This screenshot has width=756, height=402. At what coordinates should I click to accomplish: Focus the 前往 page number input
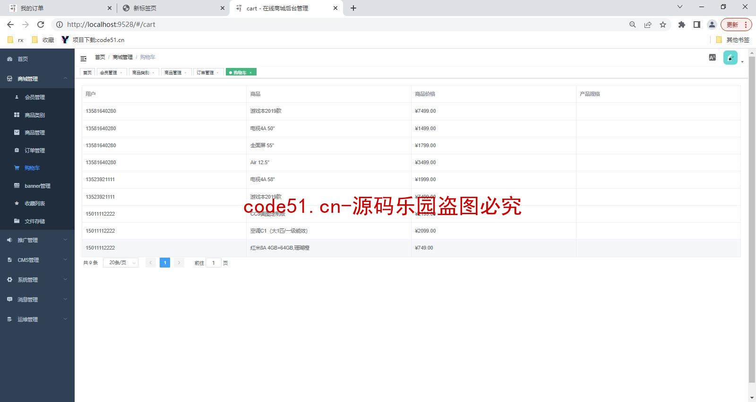[214, 263]
